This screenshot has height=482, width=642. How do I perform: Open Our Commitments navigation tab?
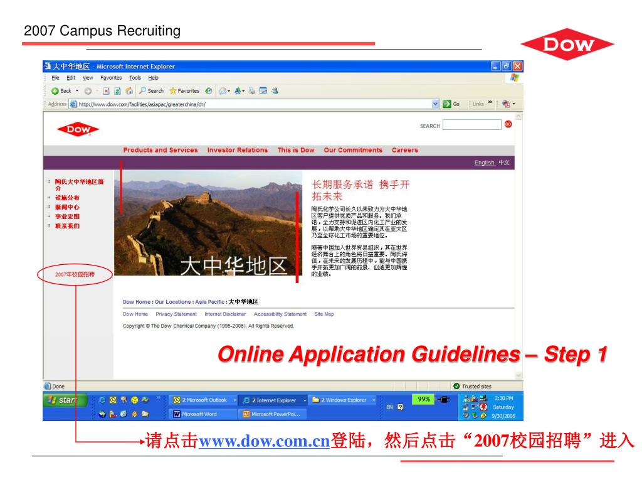coord(353,150)
